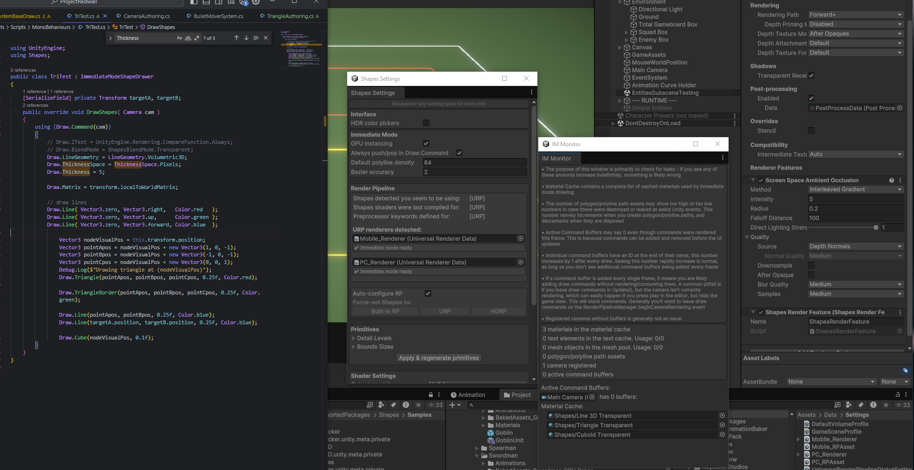Toggle Use Regular Expression in find box
The height and width of the screenshot is (470, 914).
(x=197, y=38)
